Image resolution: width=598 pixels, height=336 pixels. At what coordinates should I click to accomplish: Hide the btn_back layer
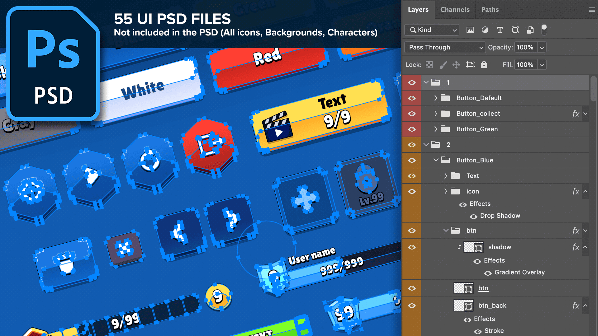coord(412,306)
